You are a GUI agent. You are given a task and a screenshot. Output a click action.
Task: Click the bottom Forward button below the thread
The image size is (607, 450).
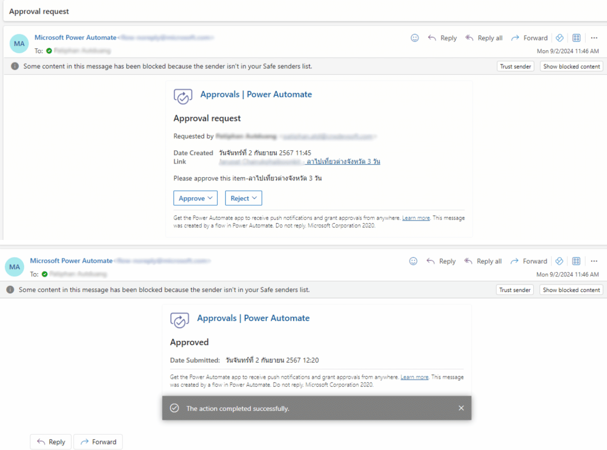point(98,442)
